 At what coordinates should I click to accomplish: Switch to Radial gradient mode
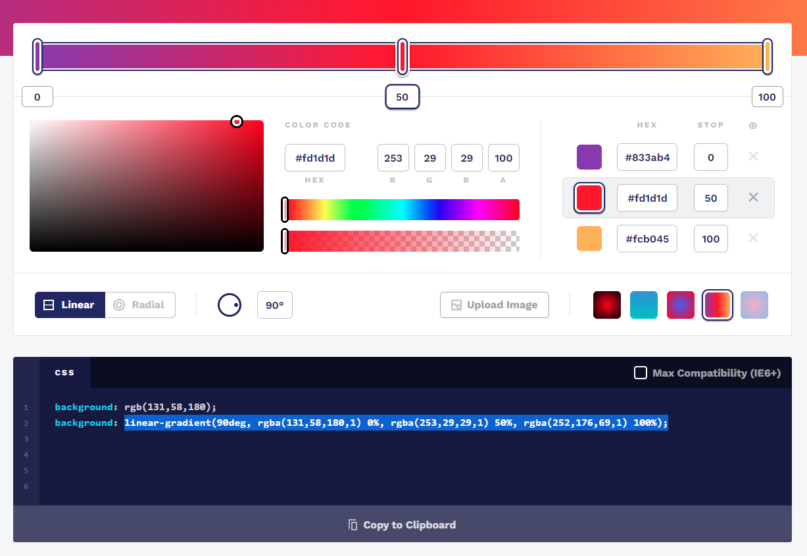pos(139,305)
